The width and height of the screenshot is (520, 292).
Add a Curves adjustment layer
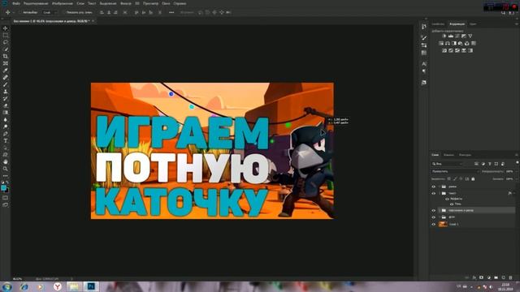pyautogui.click(x=457, y=36)
